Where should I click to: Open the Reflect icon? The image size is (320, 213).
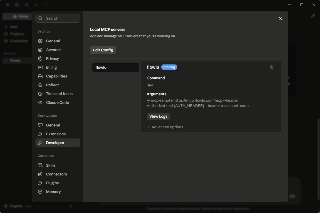click(40, 85)
